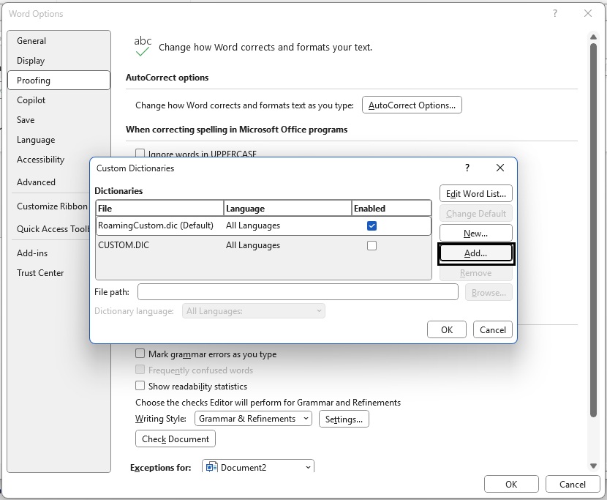Open AutoCorrect Options dialog
The image size is (607, 500).
tap(412, 105)
